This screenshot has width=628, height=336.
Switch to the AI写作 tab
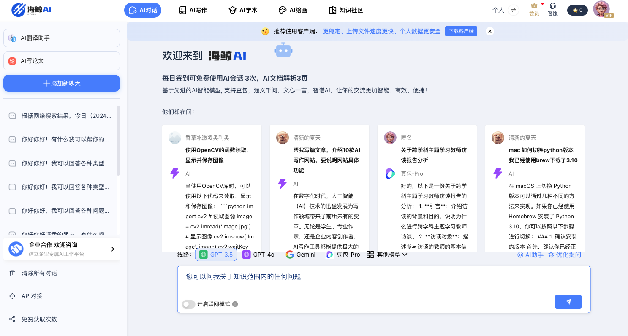(193, 10)
